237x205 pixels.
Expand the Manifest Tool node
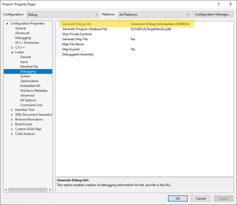[x=12, y=110]
